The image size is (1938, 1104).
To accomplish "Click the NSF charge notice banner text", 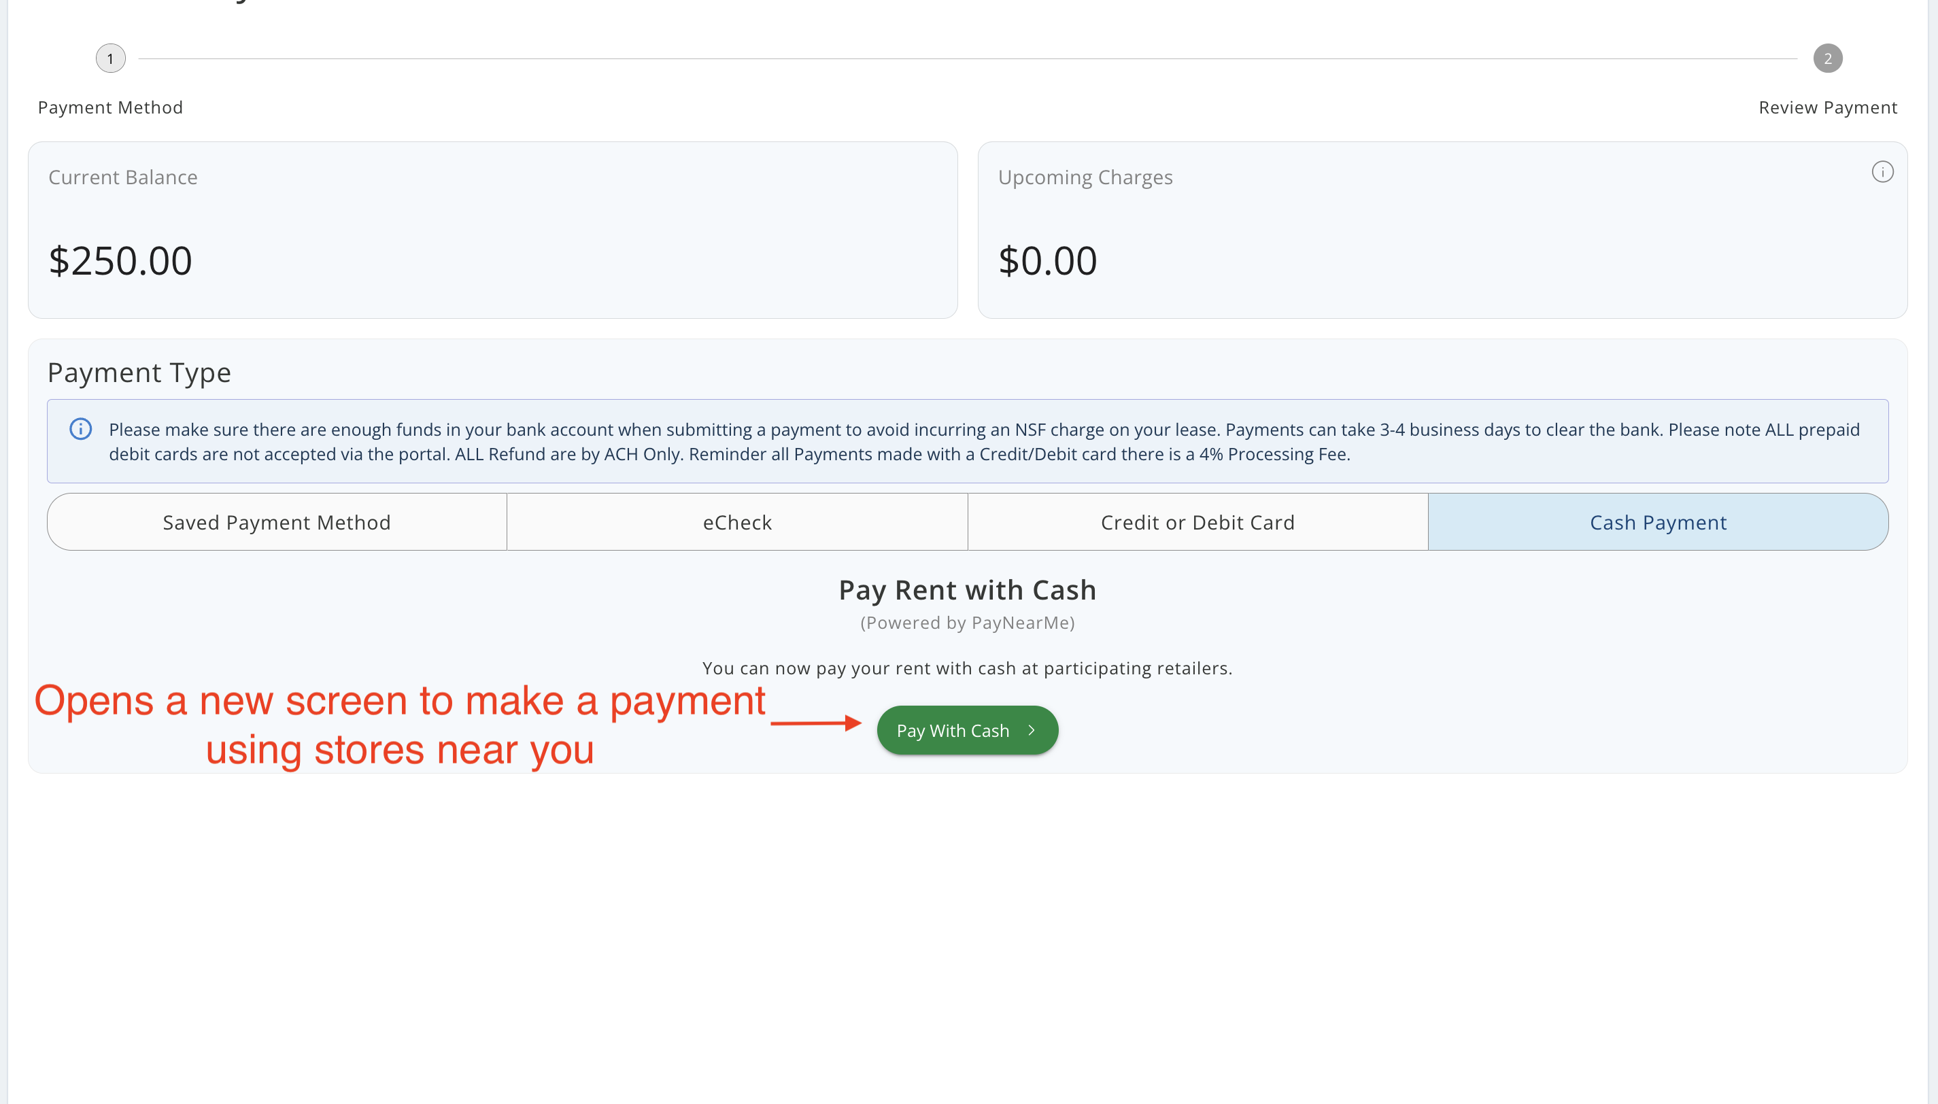I will (984, 441).
